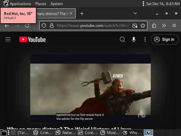Open YouTube guide hamburger menu

(x=8, y=39)
